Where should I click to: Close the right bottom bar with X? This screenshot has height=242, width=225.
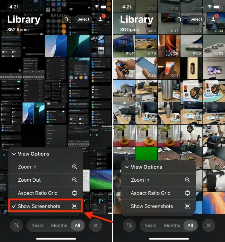coord(208,225)
